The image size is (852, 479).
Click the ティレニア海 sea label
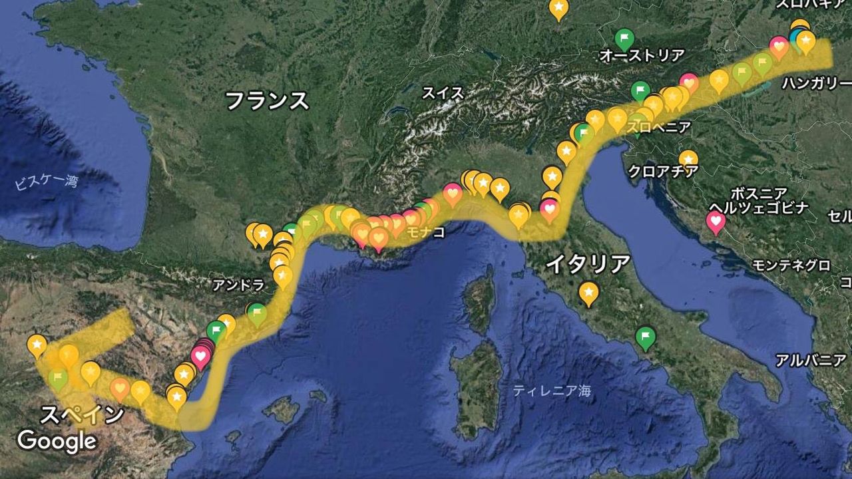pos(552,391)
